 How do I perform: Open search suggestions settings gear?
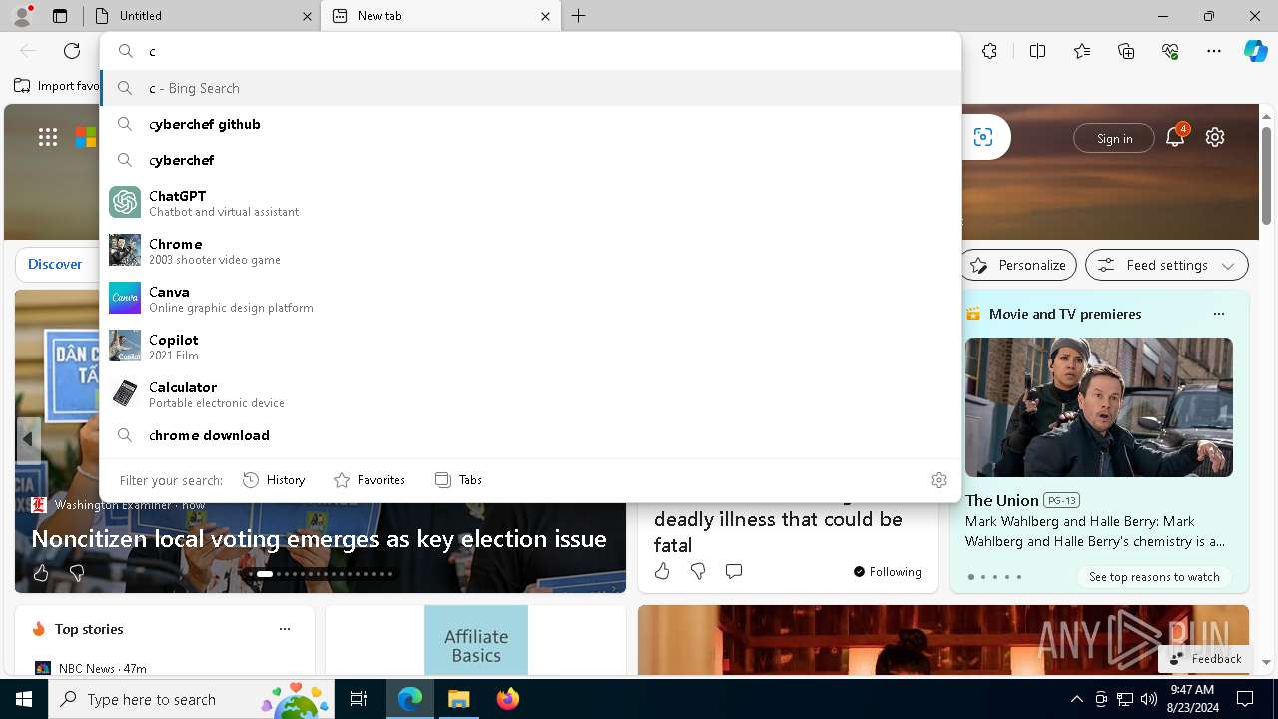(939, 480)
